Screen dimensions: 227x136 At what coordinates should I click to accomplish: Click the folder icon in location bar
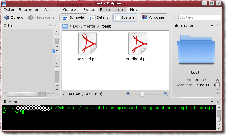click(65, 26)
